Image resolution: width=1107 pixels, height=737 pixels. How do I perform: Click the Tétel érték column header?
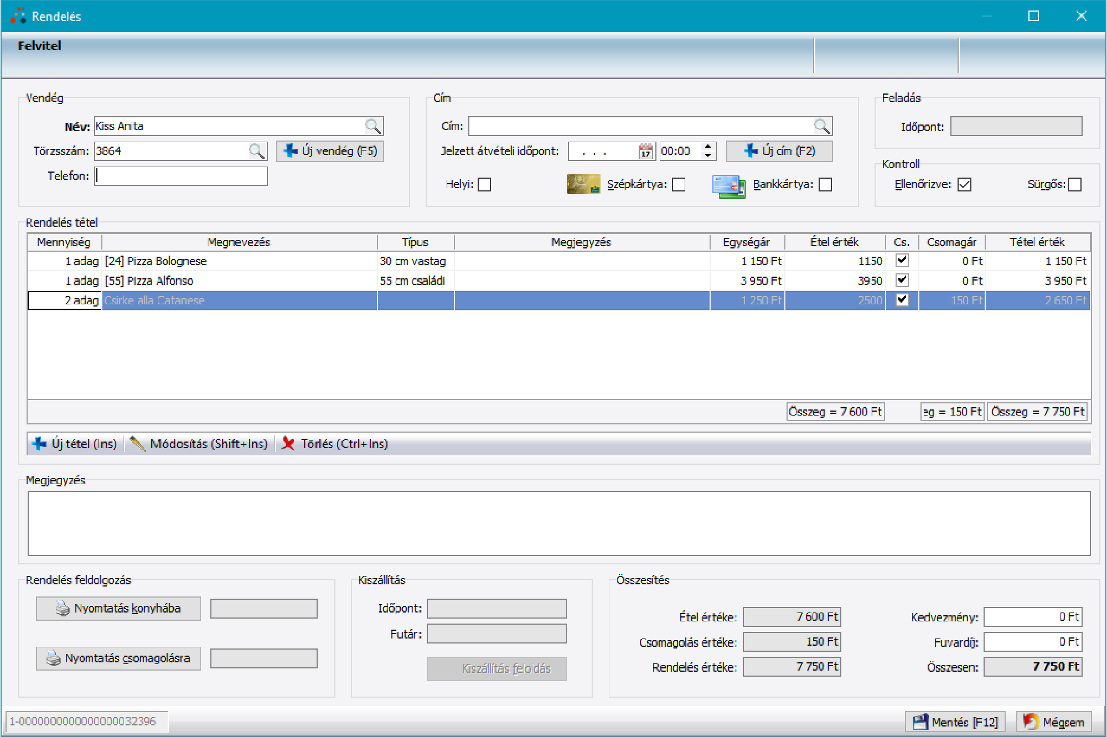pyautogui.click(x=1037, y=242)
